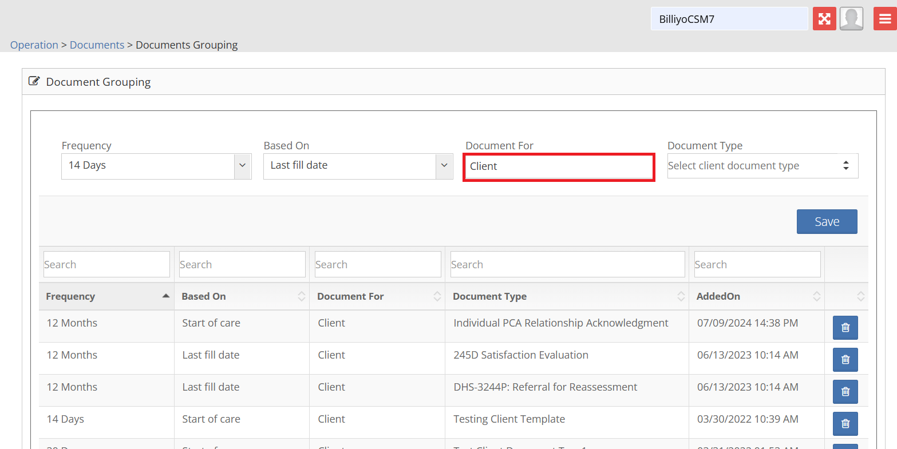Go to Operation breadcrumb link
The width and height of the screenshot is (897, 449).
point(34,45)
